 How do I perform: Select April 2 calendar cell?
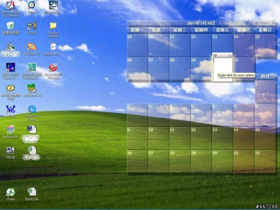coord(137,115)
